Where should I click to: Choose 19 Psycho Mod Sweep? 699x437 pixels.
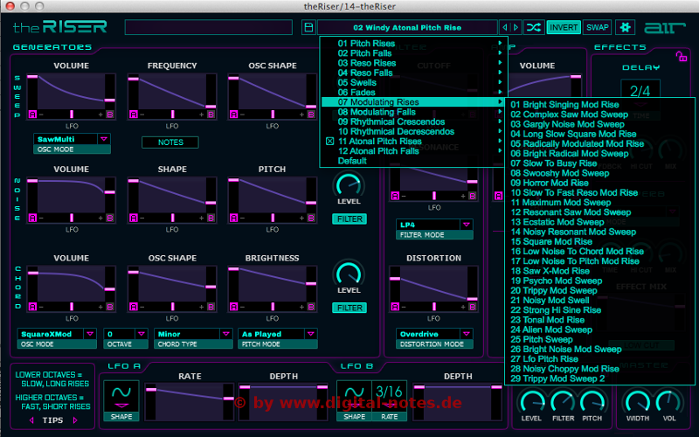tap(557, 281)
